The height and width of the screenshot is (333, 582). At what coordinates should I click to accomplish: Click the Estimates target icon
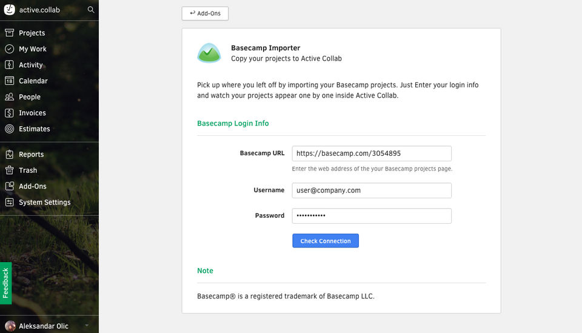pyautogui.click(x=9, y=129)
